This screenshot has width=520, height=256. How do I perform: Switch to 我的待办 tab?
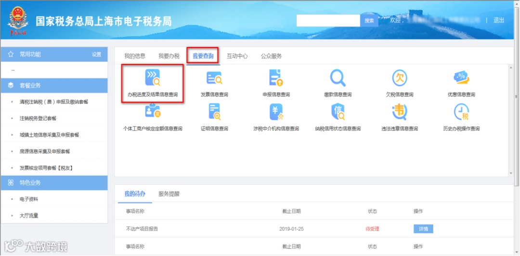[135, 194]
